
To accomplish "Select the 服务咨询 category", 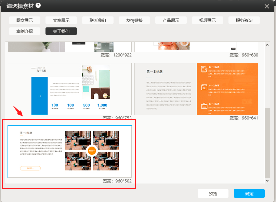I will 244,20.
